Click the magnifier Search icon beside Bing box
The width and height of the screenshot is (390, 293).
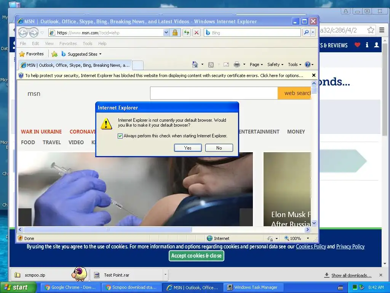coord(307,33)
